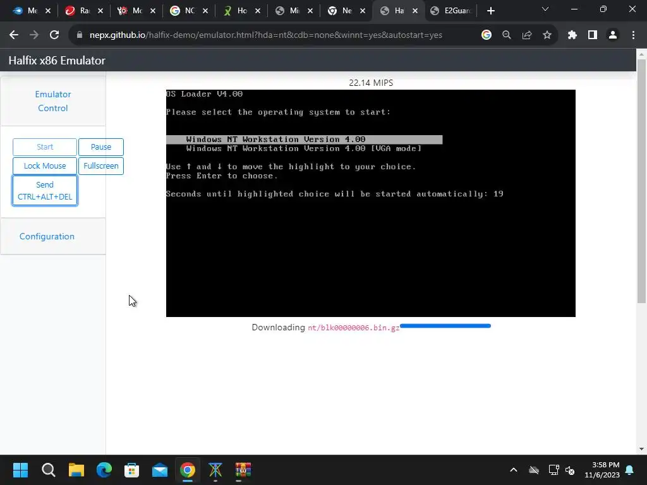Click the Chrome taskbar icon
The image size is (647, 485).
187,470
